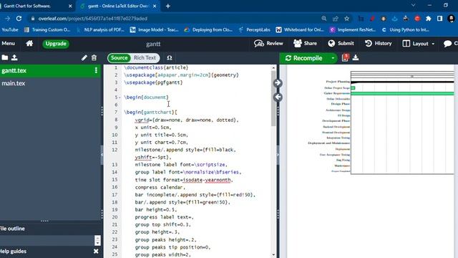Click code line \begin{ganttchart}[
Viewport: 458px width, 258px height.
click(150, 113)
